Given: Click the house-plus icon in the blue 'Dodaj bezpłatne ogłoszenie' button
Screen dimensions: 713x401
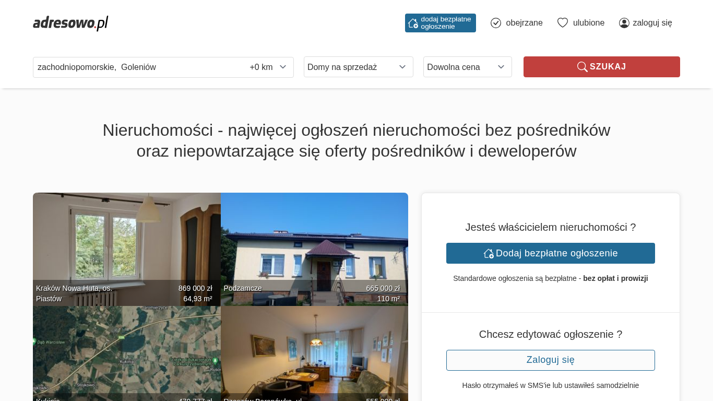Looking at the screenshot, I should [489, 253].
